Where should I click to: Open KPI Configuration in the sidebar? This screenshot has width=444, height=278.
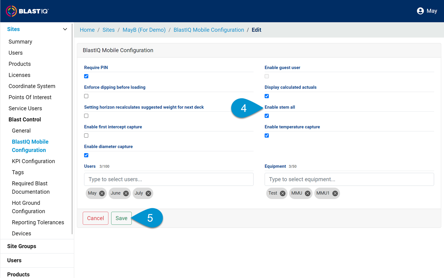coord(33,161)
